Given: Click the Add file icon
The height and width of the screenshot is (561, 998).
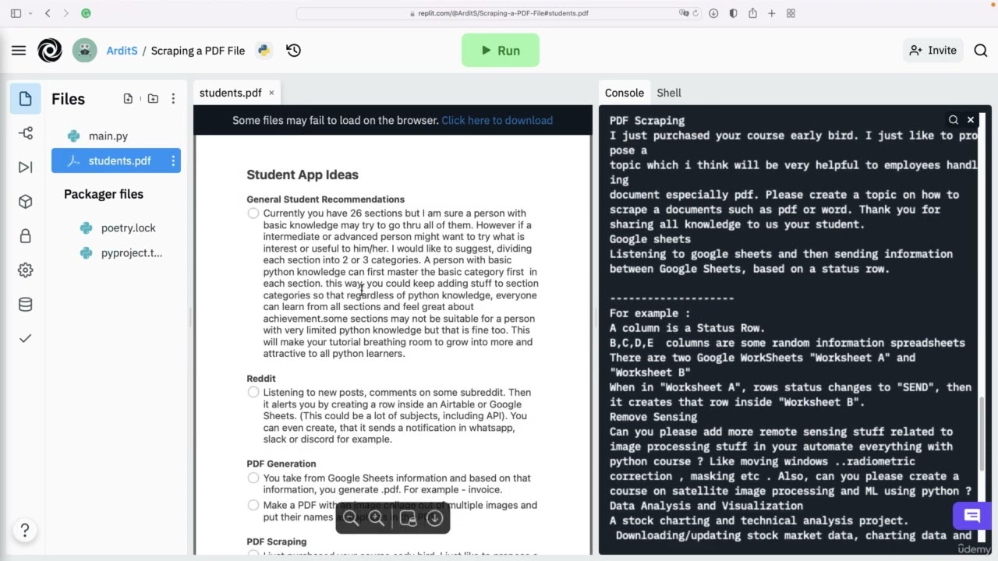Looking at the screenshot, I should [128, 99].
